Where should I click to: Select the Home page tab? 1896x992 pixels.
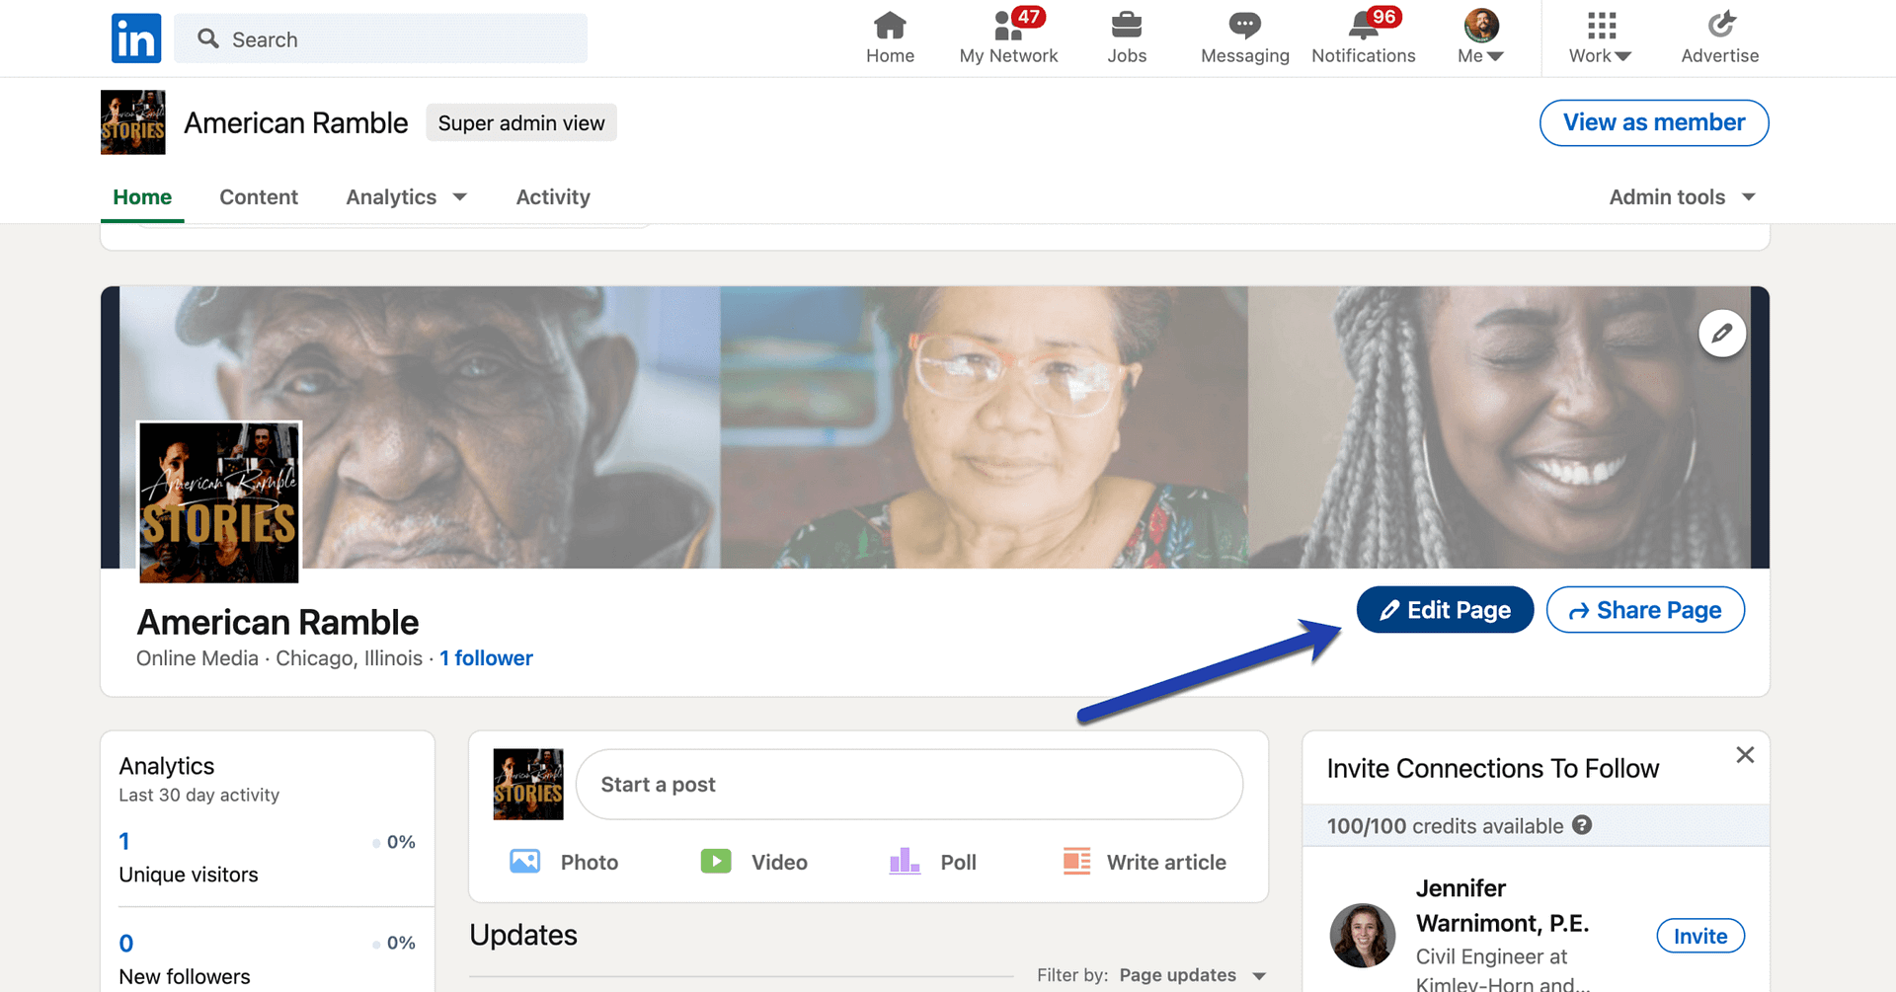click(x=142, y=197)
